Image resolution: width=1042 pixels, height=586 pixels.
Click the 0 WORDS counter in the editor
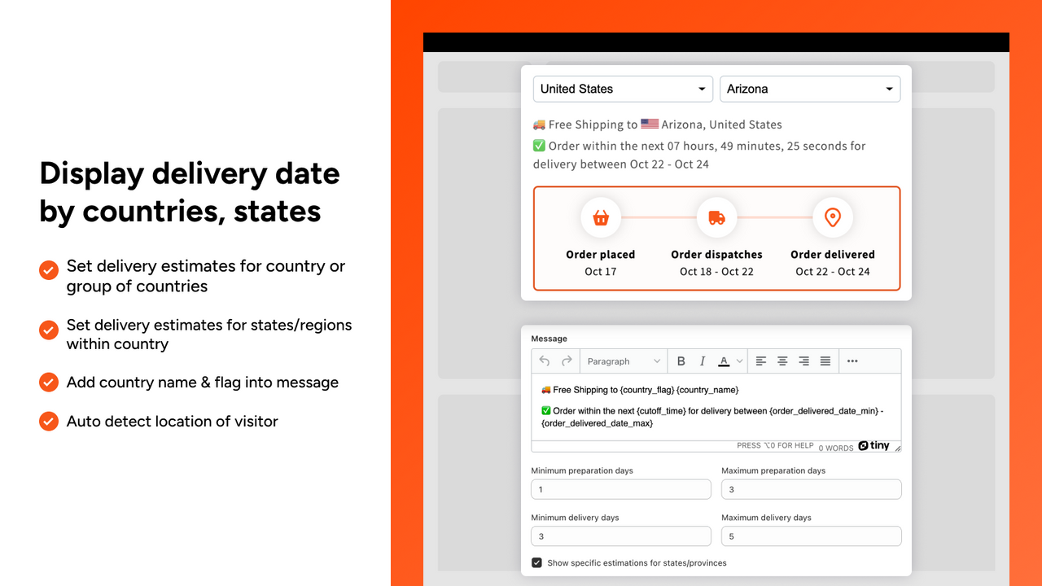836,448
